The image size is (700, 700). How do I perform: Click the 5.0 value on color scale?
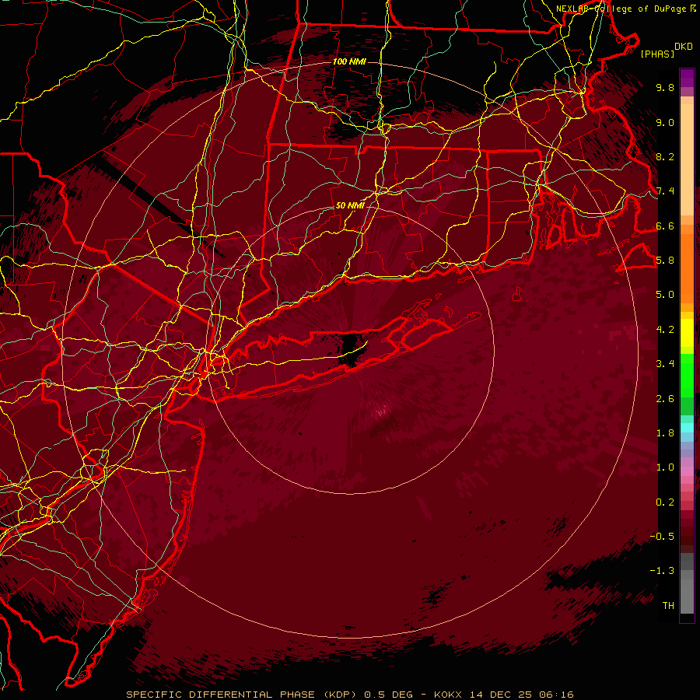[665, 295]
